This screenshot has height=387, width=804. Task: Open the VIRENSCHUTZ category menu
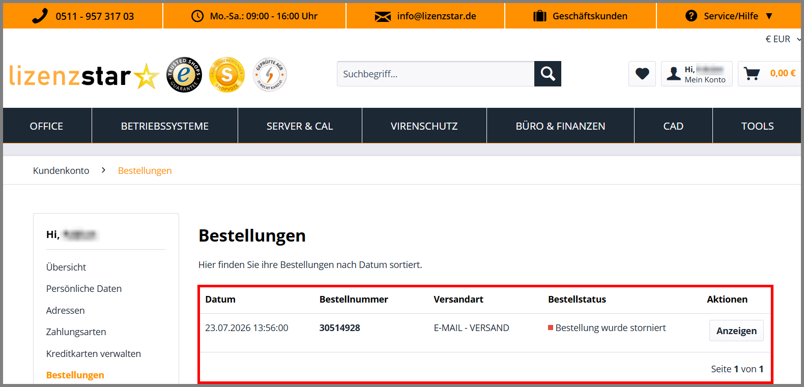(424, 126)
